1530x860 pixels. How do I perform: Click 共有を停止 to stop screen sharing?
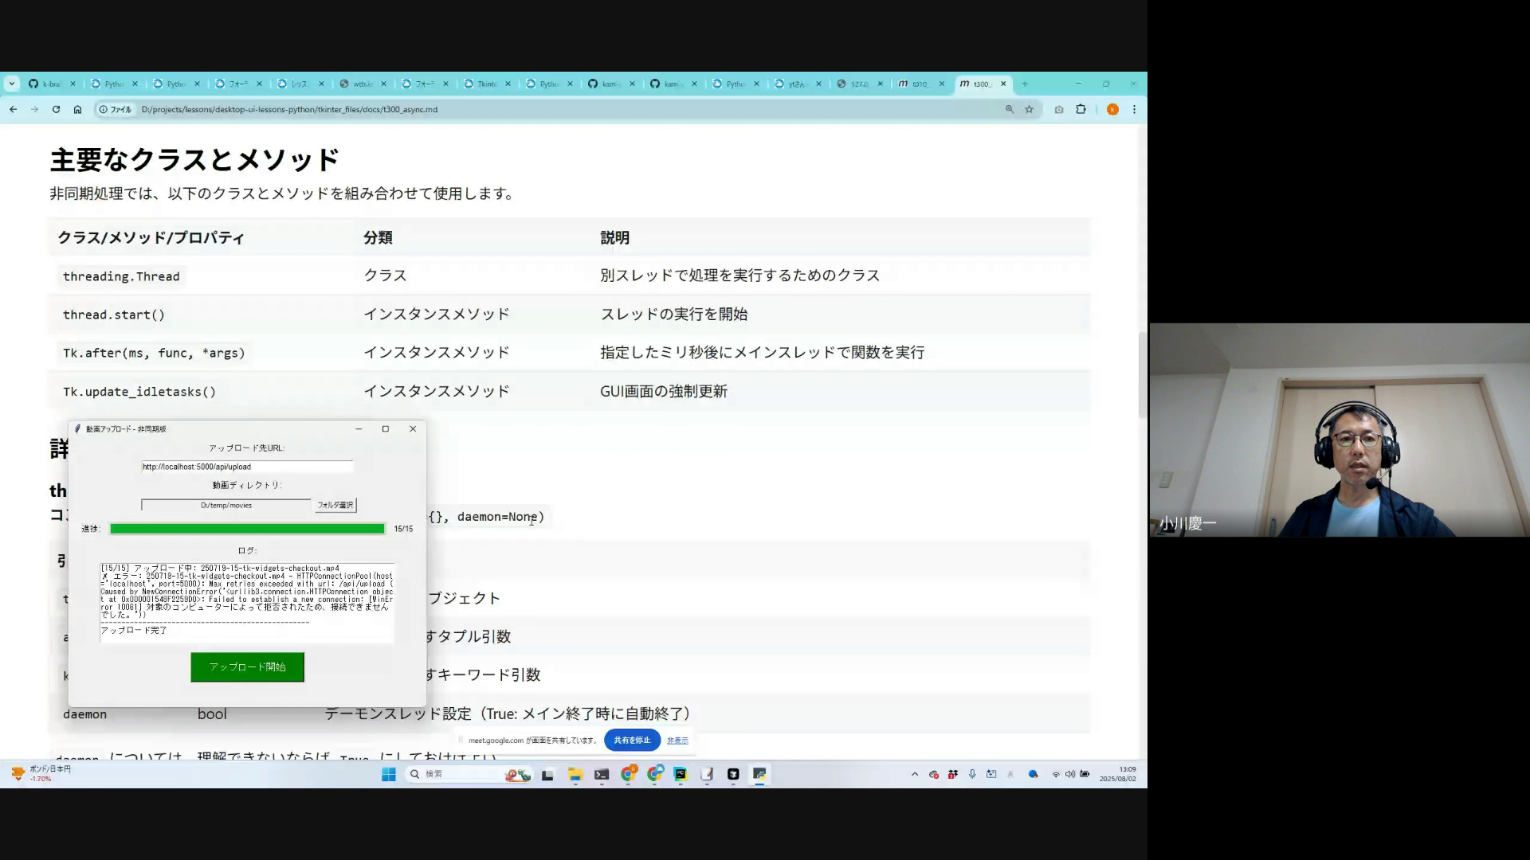(632, 740)
